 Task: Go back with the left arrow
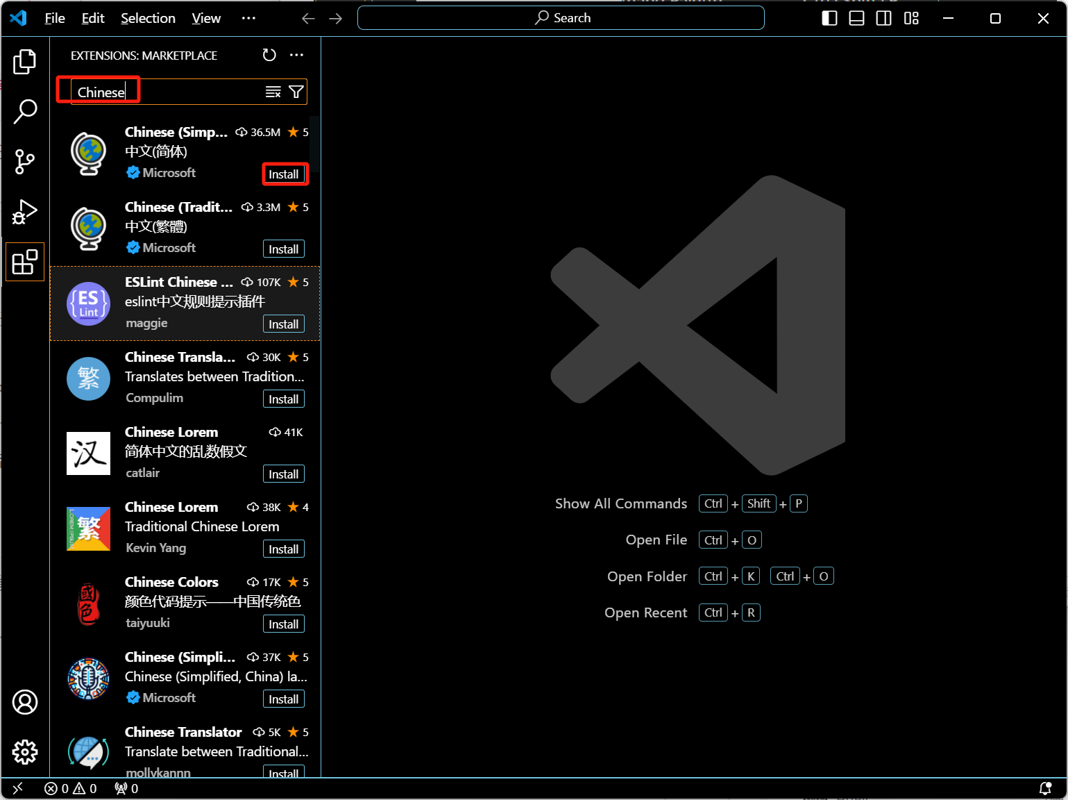[309, 19]
